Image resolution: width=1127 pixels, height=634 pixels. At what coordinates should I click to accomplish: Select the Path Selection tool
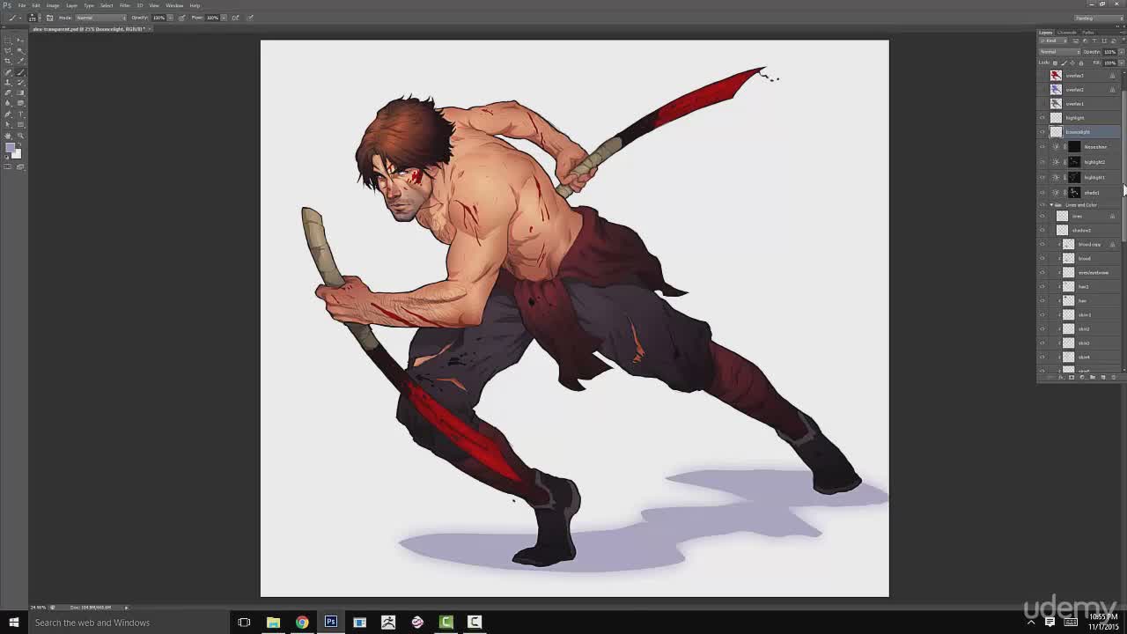7,125
